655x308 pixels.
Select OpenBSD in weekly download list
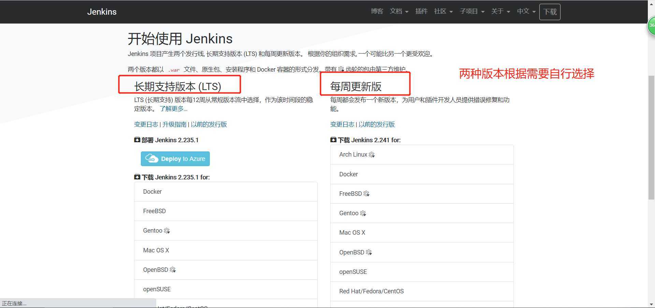422,252
